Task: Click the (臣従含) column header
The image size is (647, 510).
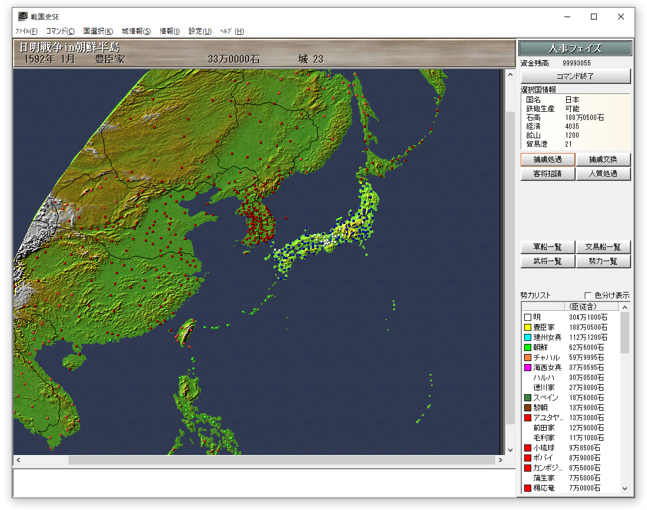Action: click(581, 307)
